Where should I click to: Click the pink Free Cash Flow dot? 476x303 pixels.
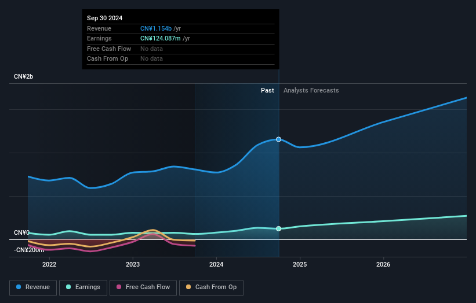click(119, 287)
